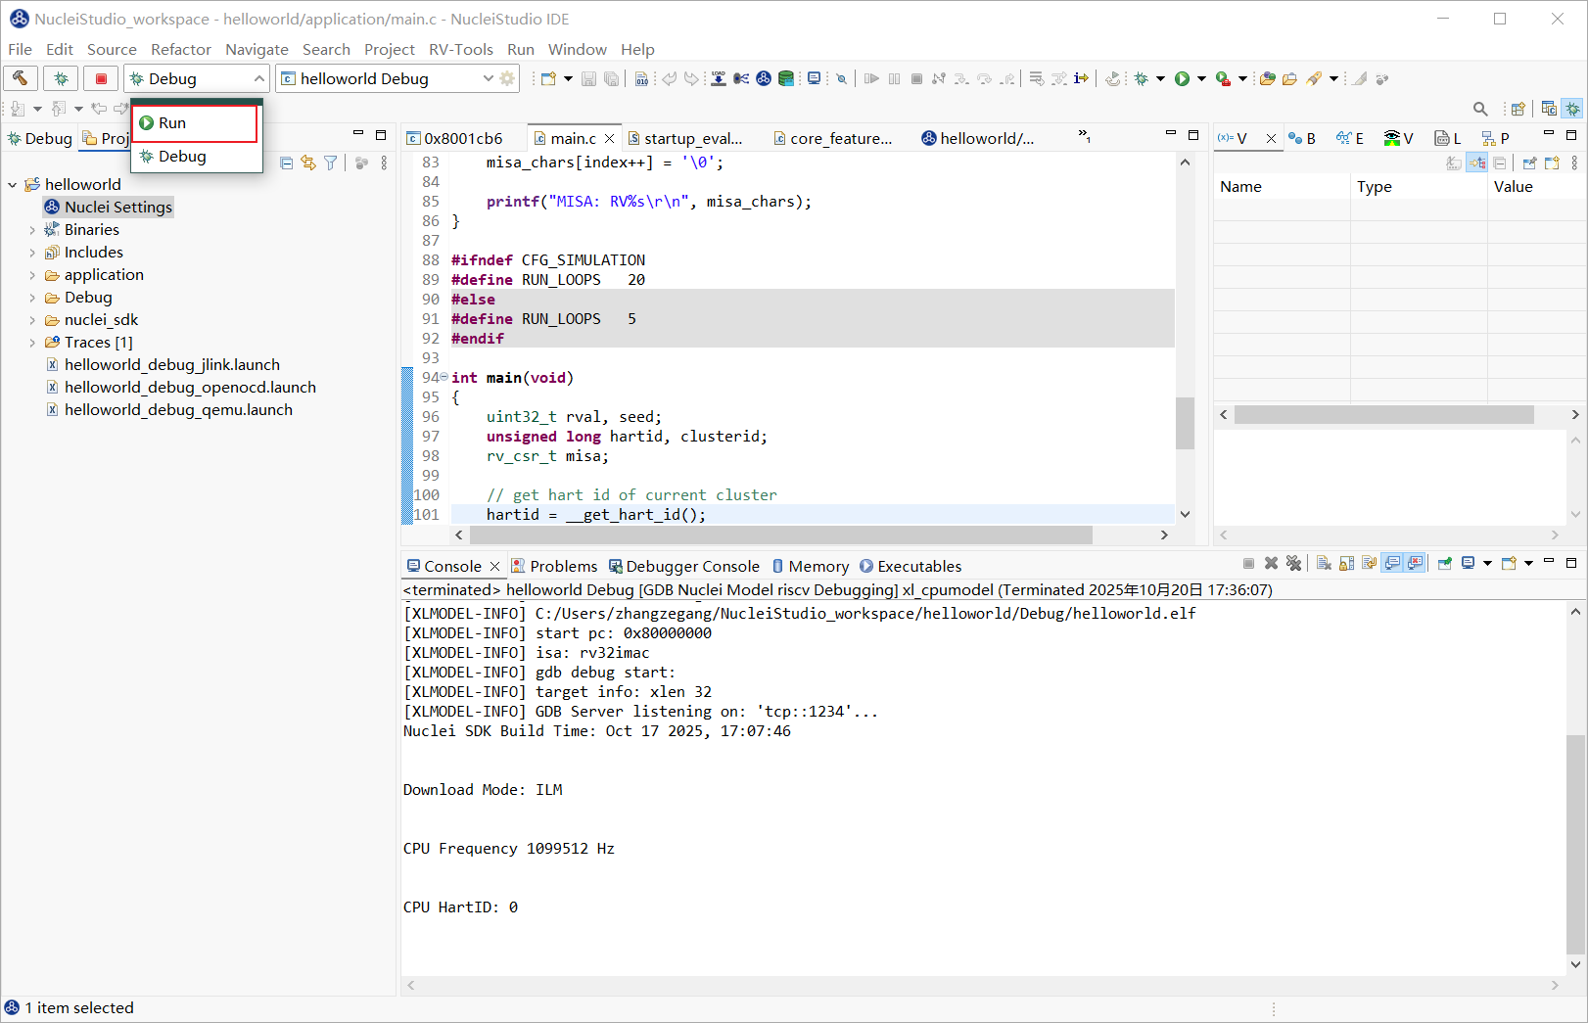The height and width of the screenshot is (1023, 1588).
Task: Open the RV-Tools menu
Action: pos(460,49)
